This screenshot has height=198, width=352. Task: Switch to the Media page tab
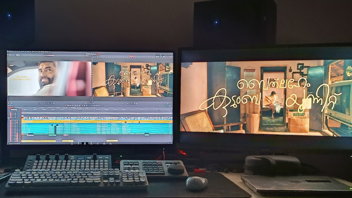click(x=72, y=143)
